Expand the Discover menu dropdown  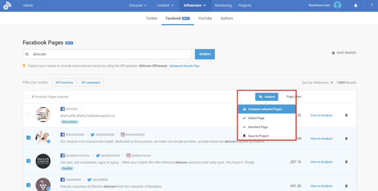[x=138, y=6]
